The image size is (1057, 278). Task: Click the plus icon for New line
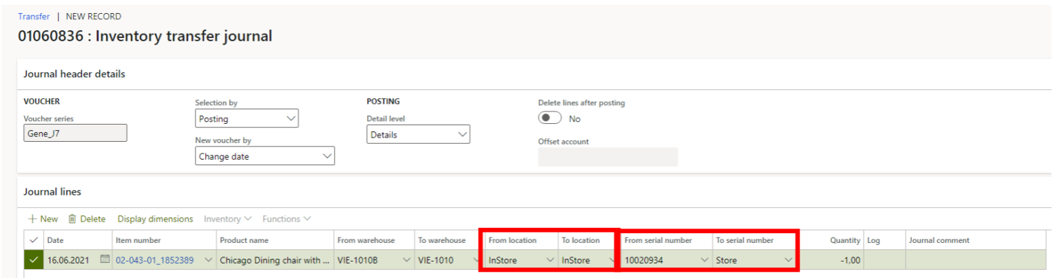[32, 219]
